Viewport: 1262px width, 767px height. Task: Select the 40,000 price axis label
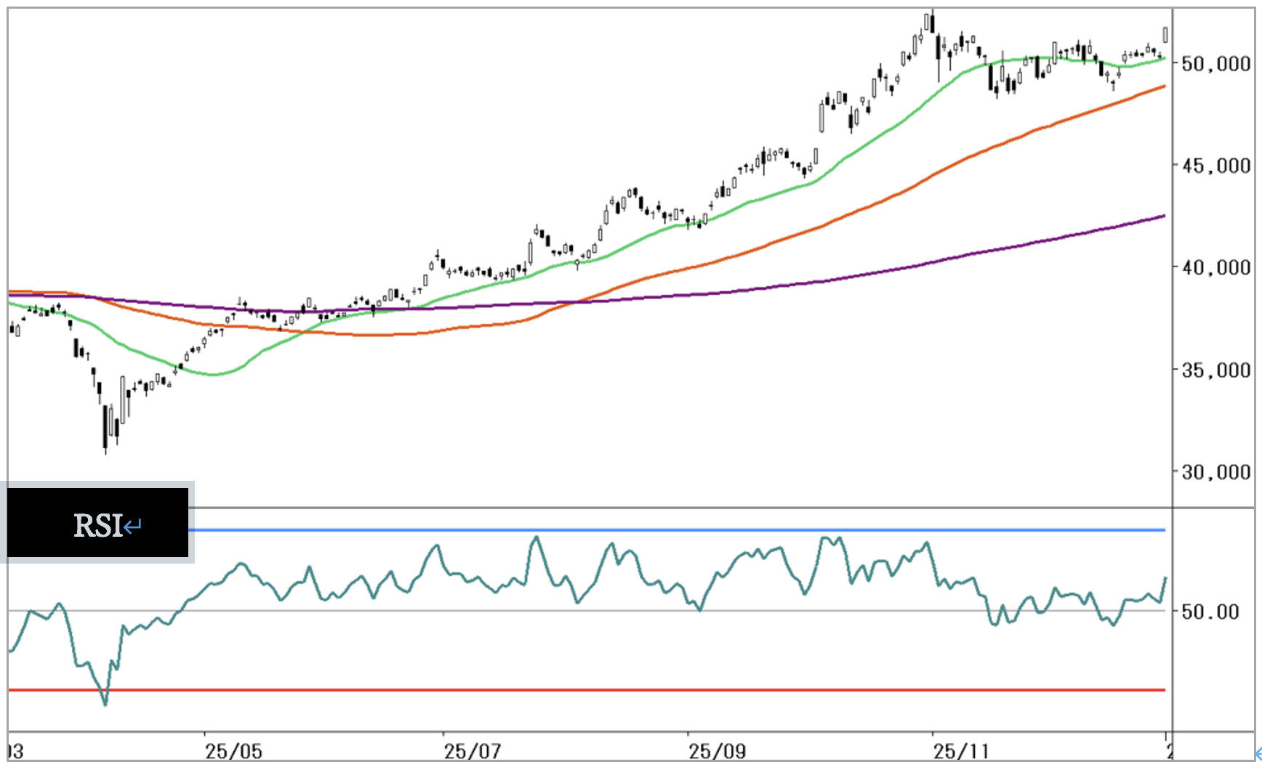[1215, 268]
